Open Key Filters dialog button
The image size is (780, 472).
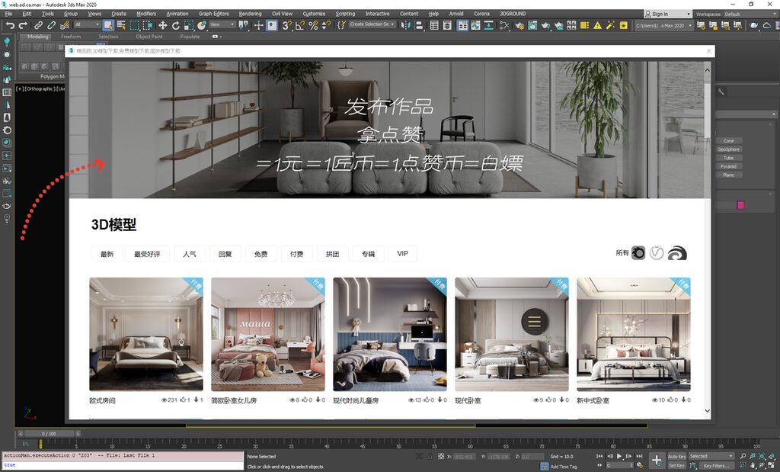(x=716, y=466)
